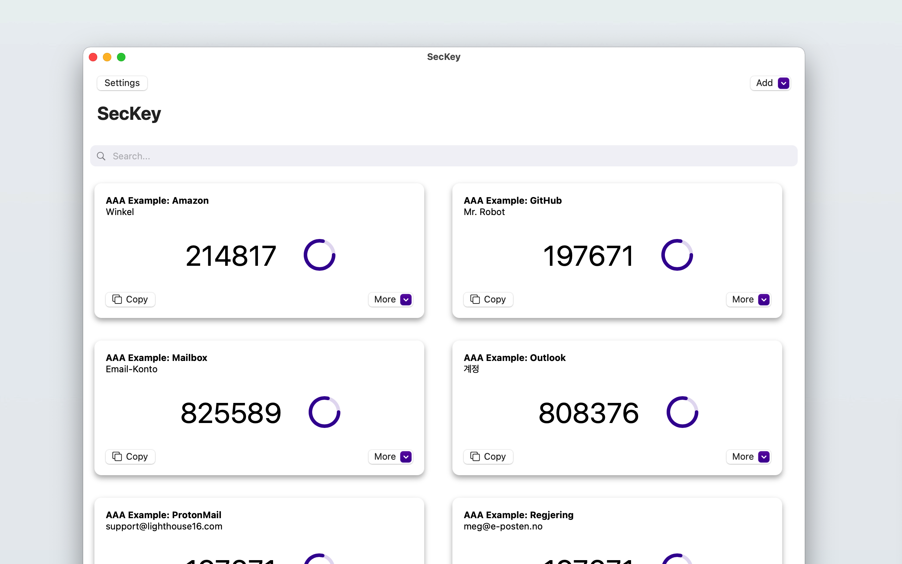Screen dimensions: 902x564
Task: Click the copy icon on GitHub card
Action: coord(475,299)
